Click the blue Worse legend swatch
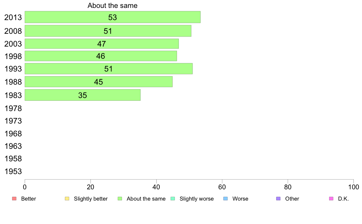 (225, 199)
